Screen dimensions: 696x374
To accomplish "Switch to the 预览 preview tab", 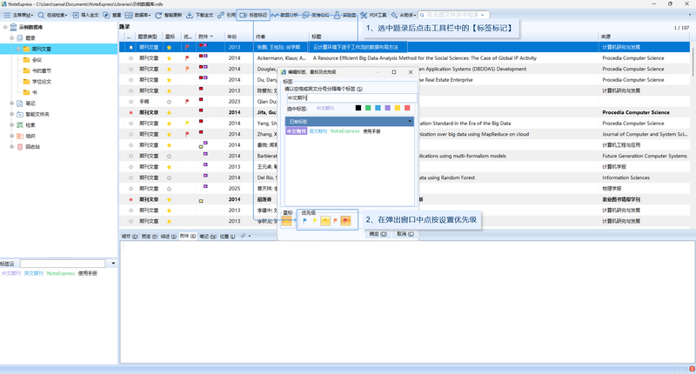I will point(149,237).
